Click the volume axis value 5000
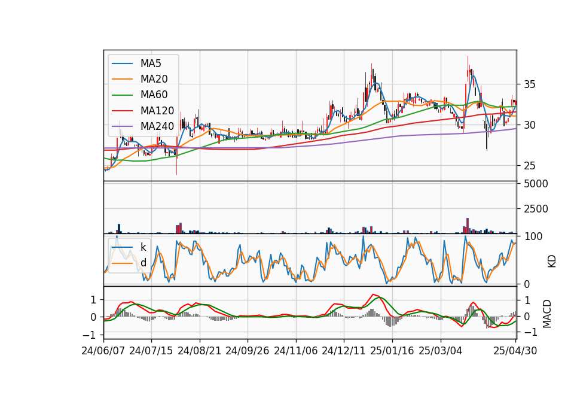574x413 pixels. tap(536, 184)
